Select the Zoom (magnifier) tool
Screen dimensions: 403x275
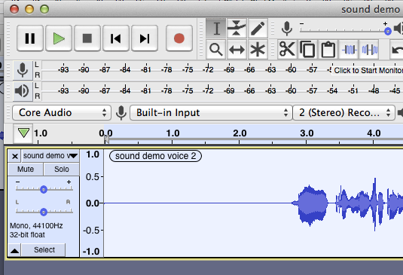216,49
